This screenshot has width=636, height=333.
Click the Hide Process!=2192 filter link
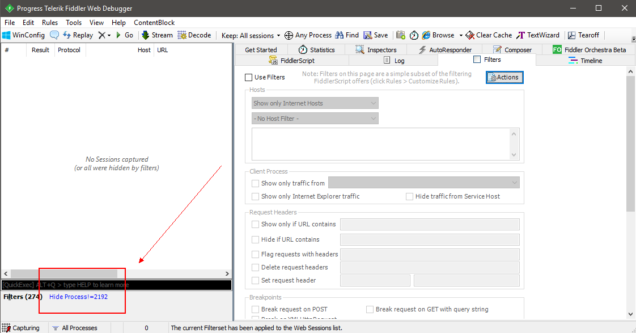click(78, 297)
